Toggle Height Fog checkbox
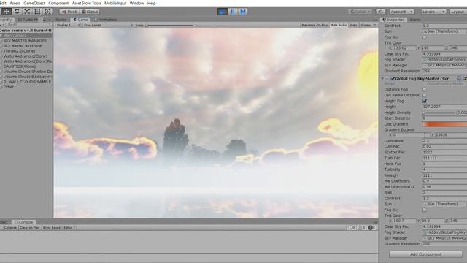The width and height of the screenshot is (467, 263). (425, 101)
